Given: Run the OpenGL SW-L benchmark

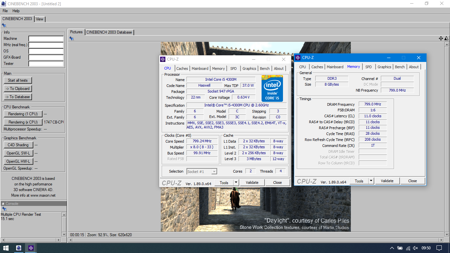Looking at the screenshot, I should tap(18, 153).
